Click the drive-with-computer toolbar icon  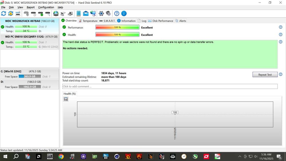[70, 13]
